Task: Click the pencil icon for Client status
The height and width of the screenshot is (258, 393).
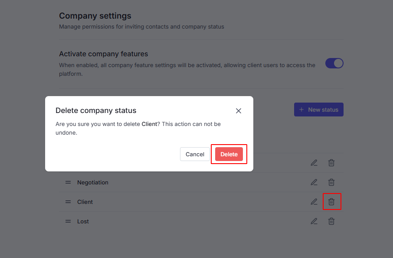Action: (x=314, y=202)
